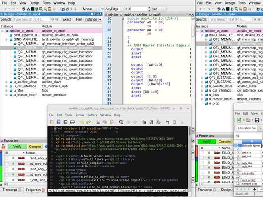Open the Instance filter dropdown in left Design panel
The height and width of the screenshot is (197, 263).
click(93, 19)
